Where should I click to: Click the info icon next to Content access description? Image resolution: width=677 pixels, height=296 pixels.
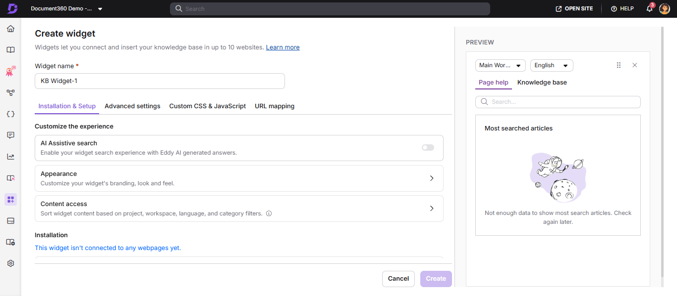269,214
